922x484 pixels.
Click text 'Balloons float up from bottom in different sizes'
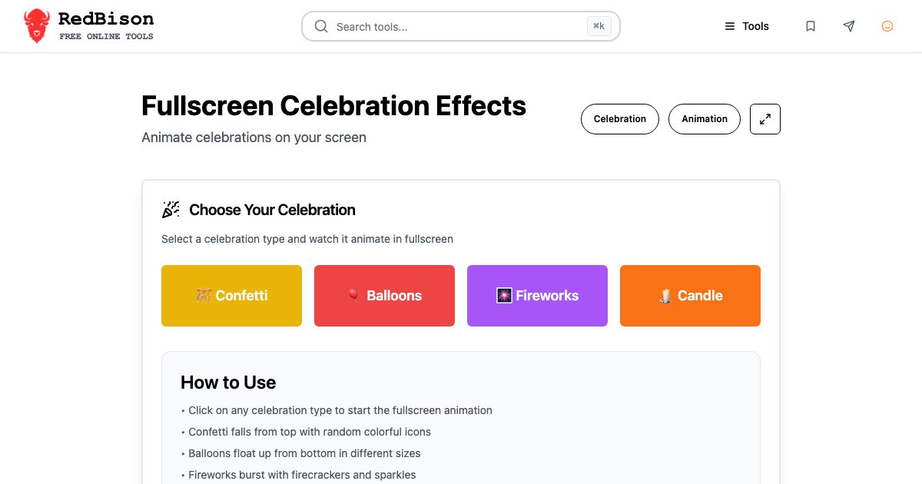(304, 453)
